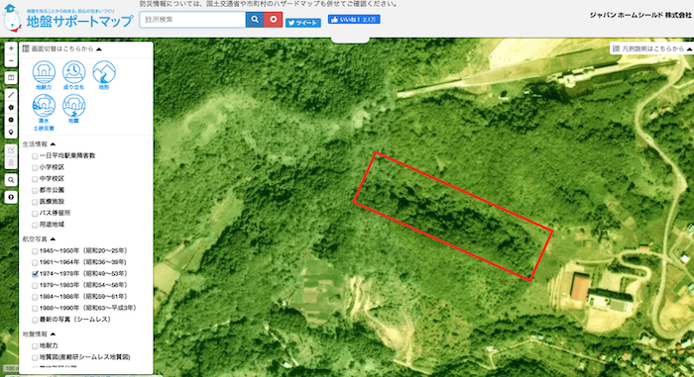Image resolution: width=694 pixels, height=377 pixels.
Task: Uncheck the 1974〜1978年 aerial photo
Action: (x=35, y=274)
